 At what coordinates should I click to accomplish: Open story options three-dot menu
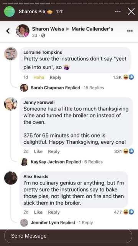pyautogui.click(x=118, y=12)
